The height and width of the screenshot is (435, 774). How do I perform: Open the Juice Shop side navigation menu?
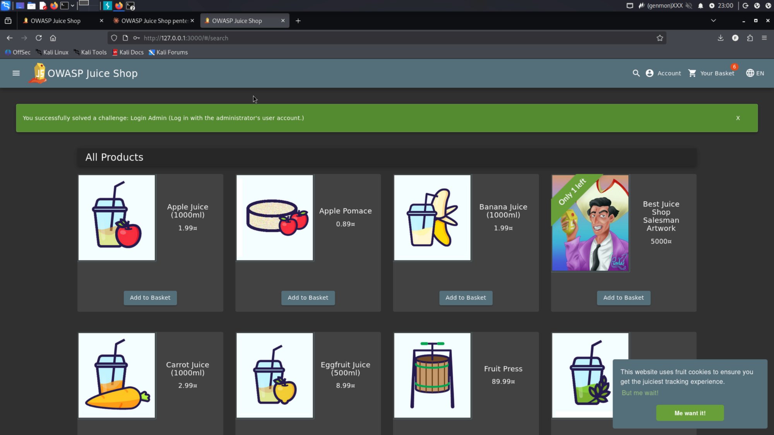coord(16,73)
